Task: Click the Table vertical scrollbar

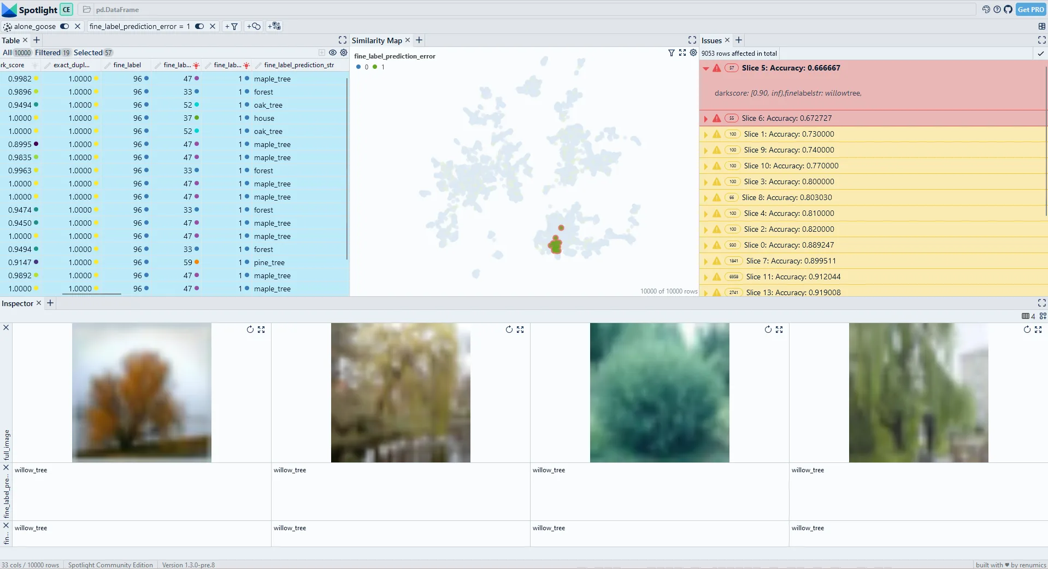Action: (348, 168)
